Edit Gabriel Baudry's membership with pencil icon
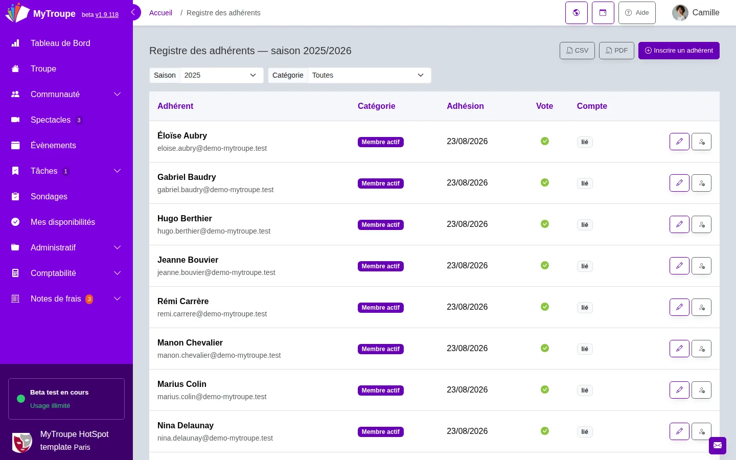The width and height of the screenshot is (736, 460). tap(679, 183)
